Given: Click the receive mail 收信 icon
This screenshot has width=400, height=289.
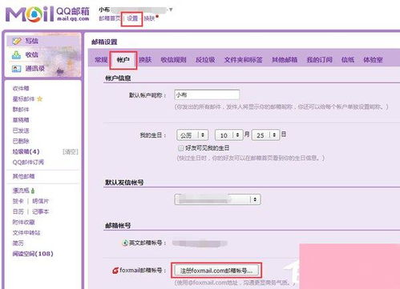Looking at the screenshot, I should (16, 55).
